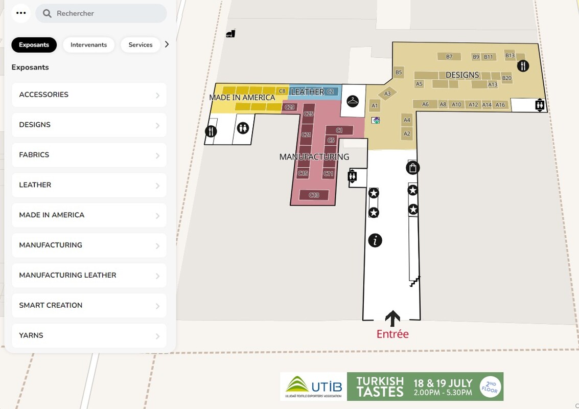
Task: Click the coat check hanger icon
Action: tap(353, 101)
